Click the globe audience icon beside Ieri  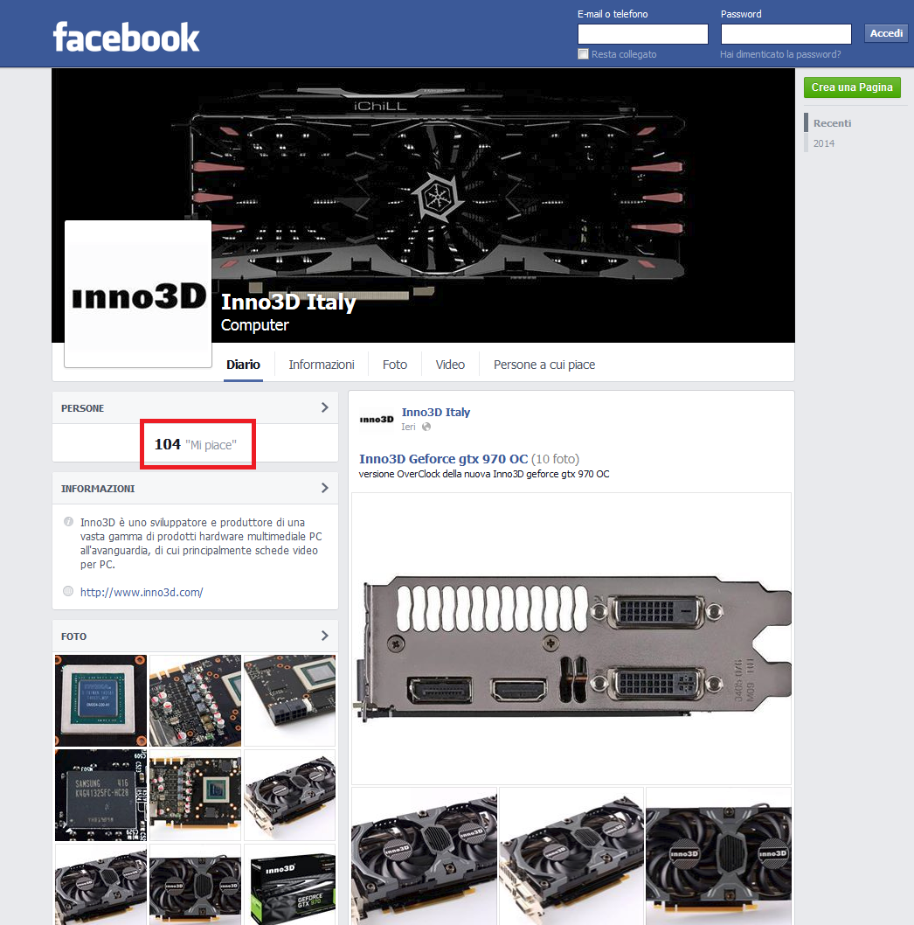tap(426, 427)
